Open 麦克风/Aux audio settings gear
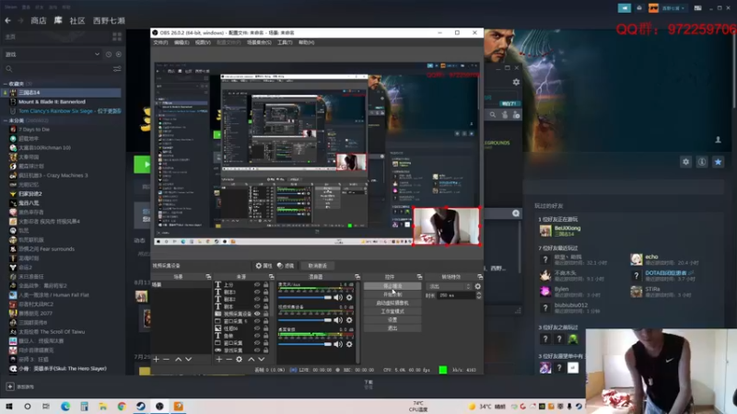Screen dimensions: 737x414 349,297
